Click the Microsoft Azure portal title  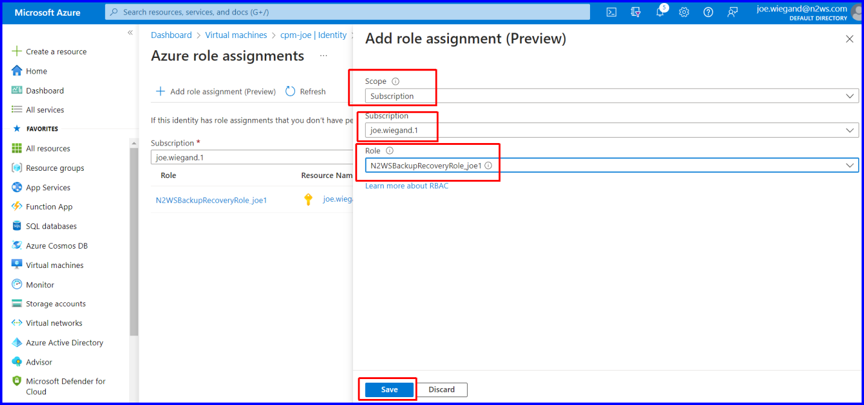tap(47, 13)
